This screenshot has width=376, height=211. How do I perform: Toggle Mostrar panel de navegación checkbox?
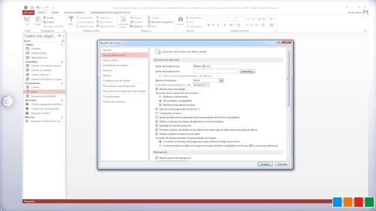(x=157, y=158)
